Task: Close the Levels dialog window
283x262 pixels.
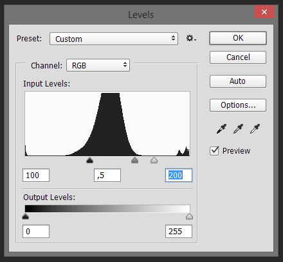Action: tap(264, 12)
